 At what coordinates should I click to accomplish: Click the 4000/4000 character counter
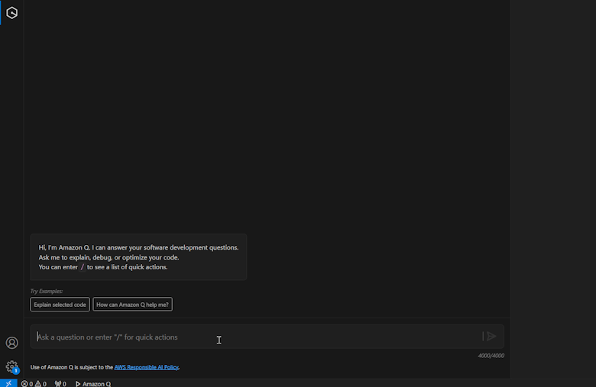[x=491, y=356]
